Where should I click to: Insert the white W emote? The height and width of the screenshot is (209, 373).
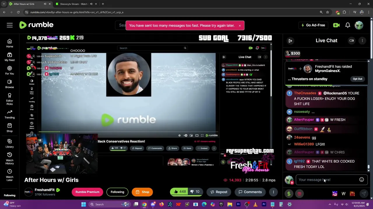344,194
